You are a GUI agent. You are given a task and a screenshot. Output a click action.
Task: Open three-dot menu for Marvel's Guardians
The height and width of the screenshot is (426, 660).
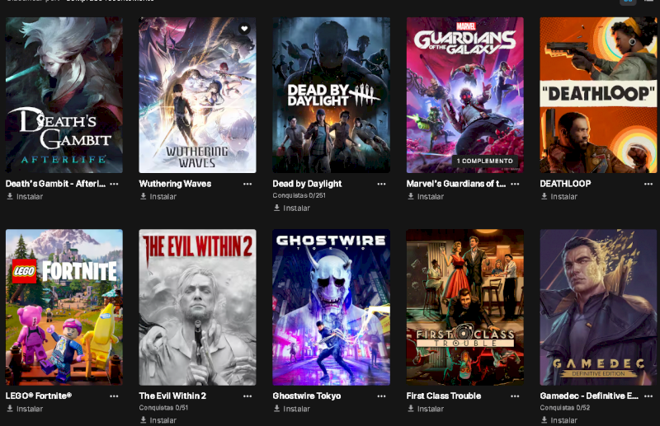(515, 184)
